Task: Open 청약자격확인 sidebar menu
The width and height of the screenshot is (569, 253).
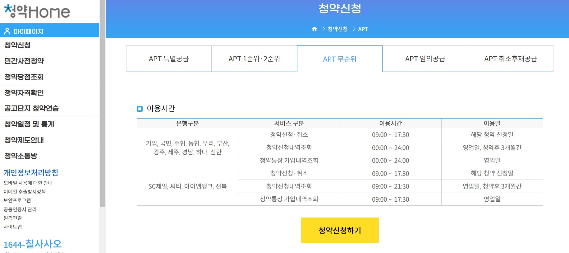Action: pos(49,93)
